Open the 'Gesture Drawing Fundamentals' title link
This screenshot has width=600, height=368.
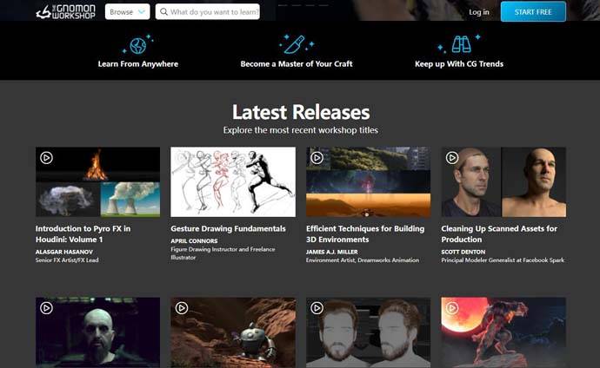point(228,228)
